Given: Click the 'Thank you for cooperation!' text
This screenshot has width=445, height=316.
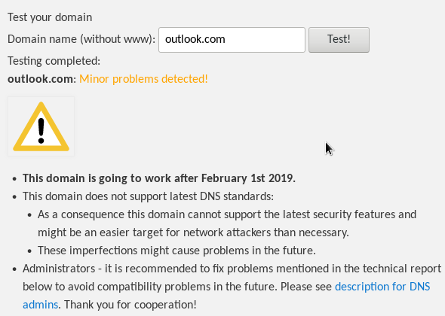Looking at the screenshot, I should pyautogui.click(x=130, y=305).
